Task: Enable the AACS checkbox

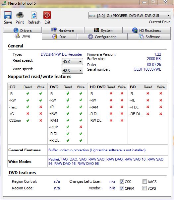Action: 145,181
